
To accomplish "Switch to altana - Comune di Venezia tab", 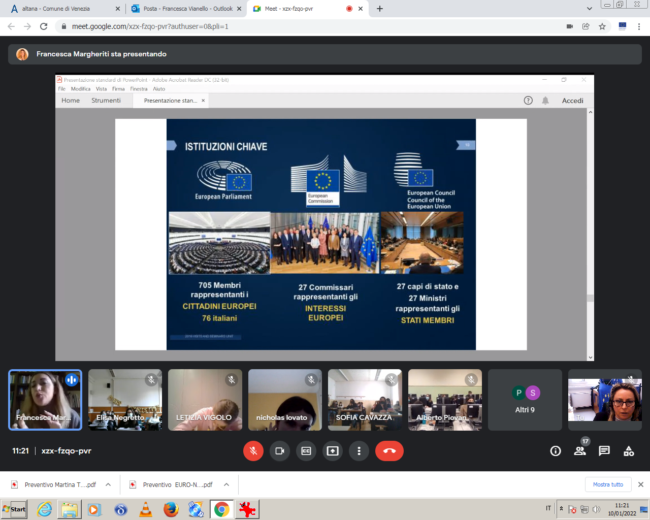I will [56, 9].
